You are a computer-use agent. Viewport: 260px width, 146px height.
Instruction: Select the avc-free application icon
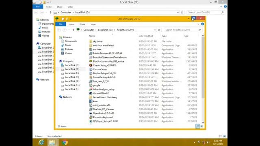click(91, 49)
